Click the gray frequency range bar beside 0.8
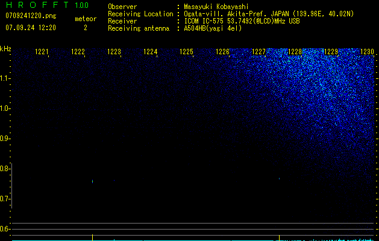Image resolution: width=379 pixels, height=241 pixels. pos(12,186)
